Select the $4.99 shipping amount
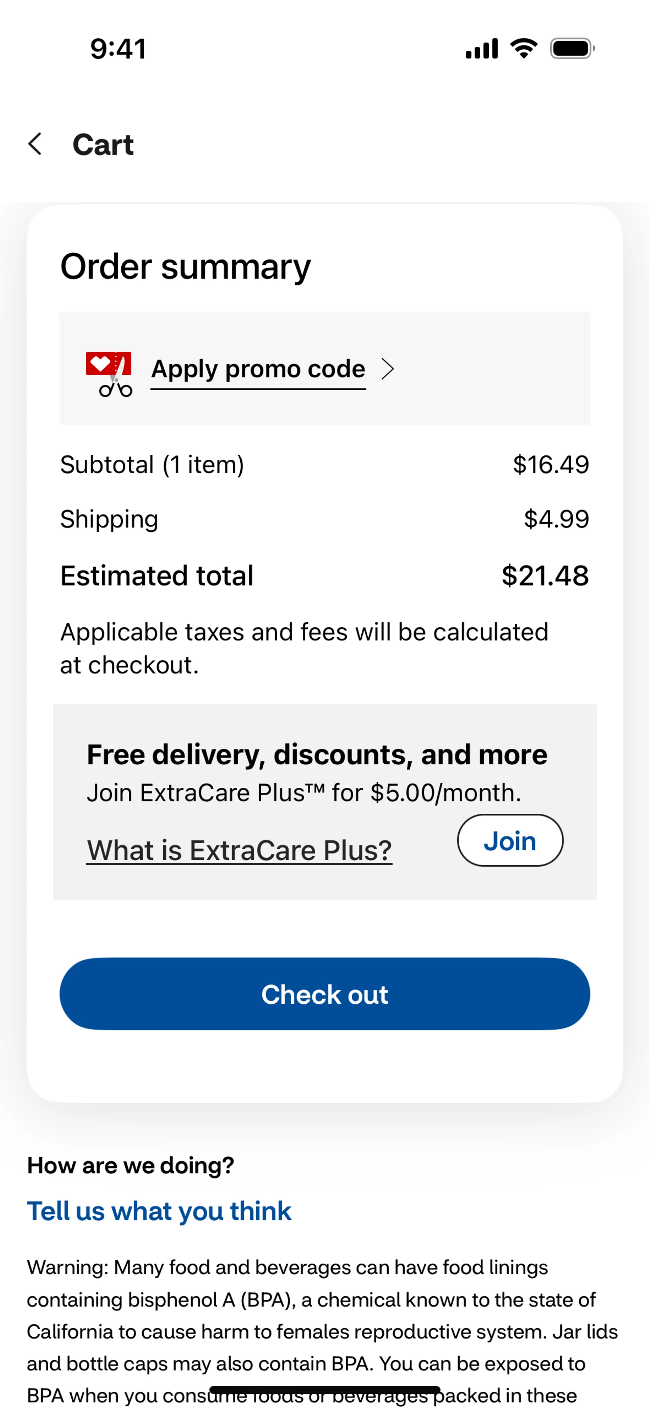 (556, 519)
